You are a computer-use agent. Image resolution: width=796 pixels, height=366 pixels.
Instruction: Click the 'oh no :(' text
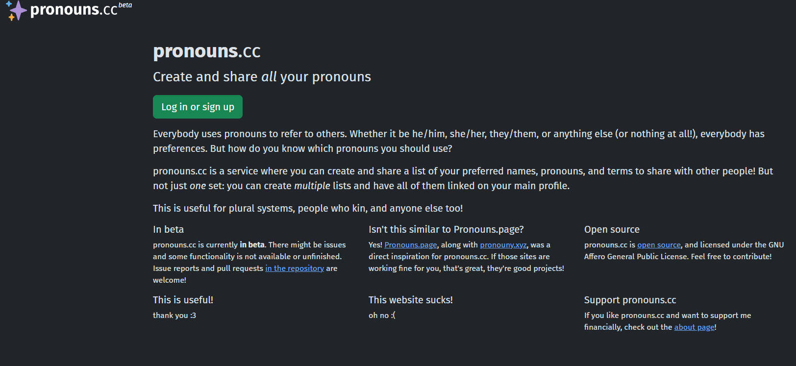382,316
